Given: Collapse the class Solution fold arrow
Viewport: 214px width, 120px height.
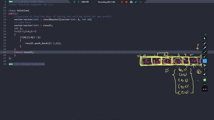Looking at the screenshot, I should coord(7,10).
